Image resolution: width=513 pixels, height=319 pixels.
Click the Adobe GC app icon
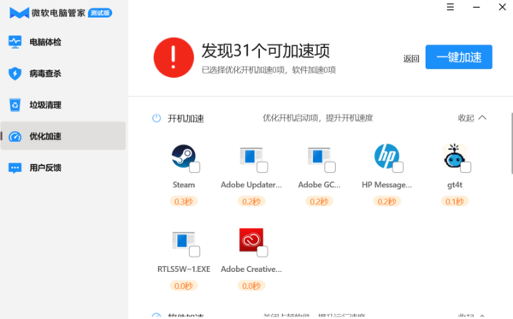point(319,156)
